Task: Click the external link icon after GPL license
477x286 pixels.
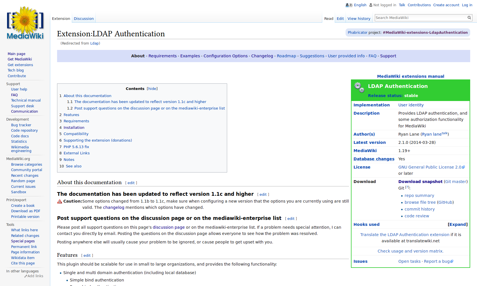Action: [x=463, y=167]
